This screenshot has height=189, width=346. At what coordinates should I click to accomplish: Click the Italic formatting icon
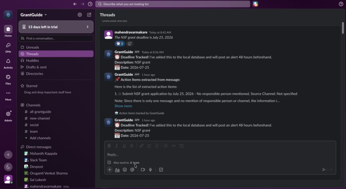(x=116, y=146)
